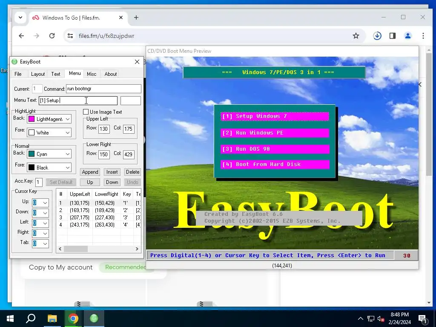This screenshot has width=436, height=327.
Task: Switch to EasyBoot Layout tab
Action: pyautogui.click(x=38, y=74)
